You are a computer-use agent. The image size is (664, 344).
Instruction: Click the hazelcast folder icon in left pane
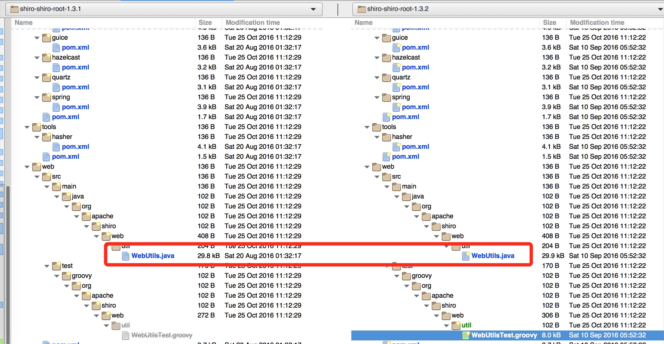(x=46, y=58)
